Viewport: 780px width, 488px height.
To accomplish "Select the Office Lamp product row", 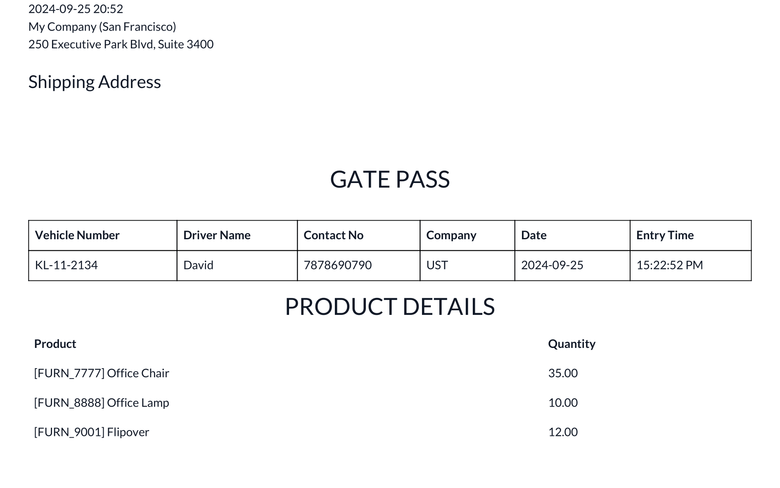I will click(102, 402).
